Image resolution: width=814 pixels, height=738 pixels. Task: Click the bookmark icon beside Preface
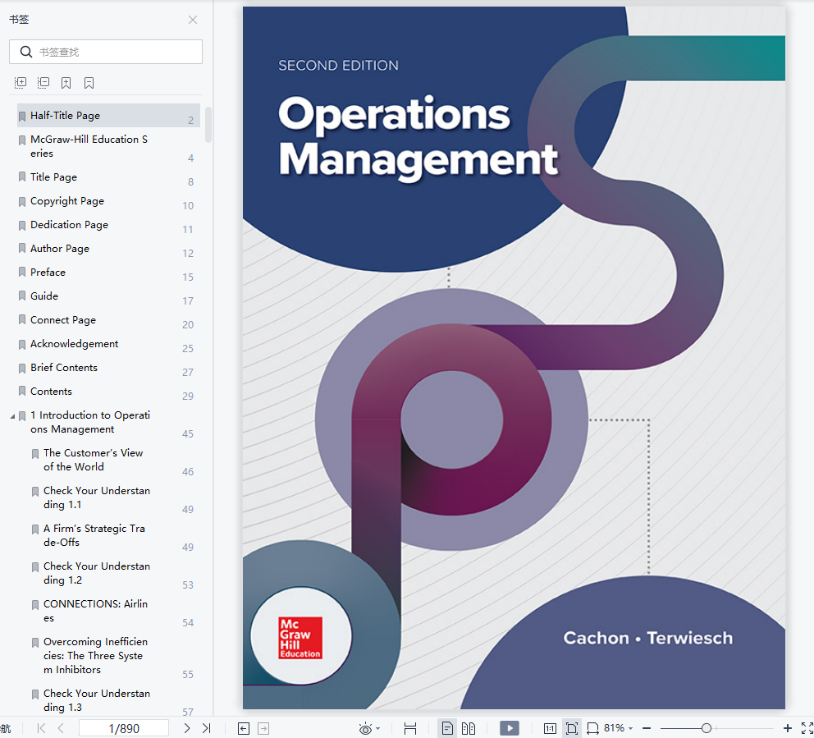click(22, 273)
